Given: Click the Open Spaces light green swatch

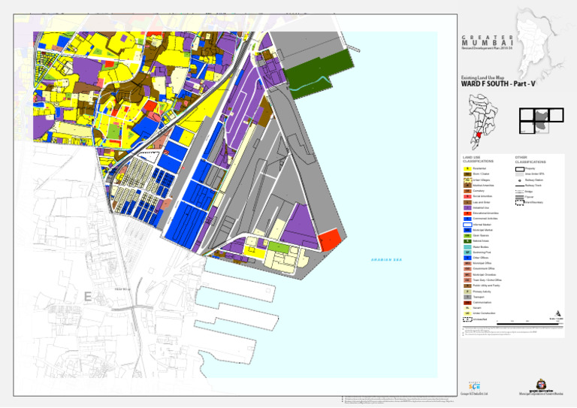Looking at the screenshot, I should pos(467,235).
